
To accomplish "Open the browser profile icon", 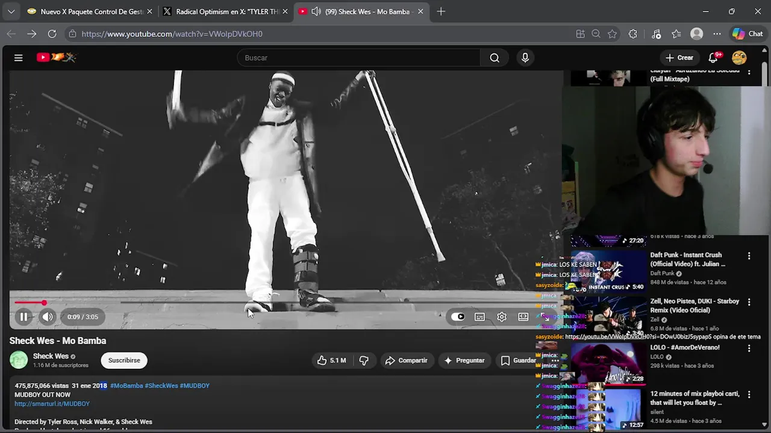I will tap(697, 34).
